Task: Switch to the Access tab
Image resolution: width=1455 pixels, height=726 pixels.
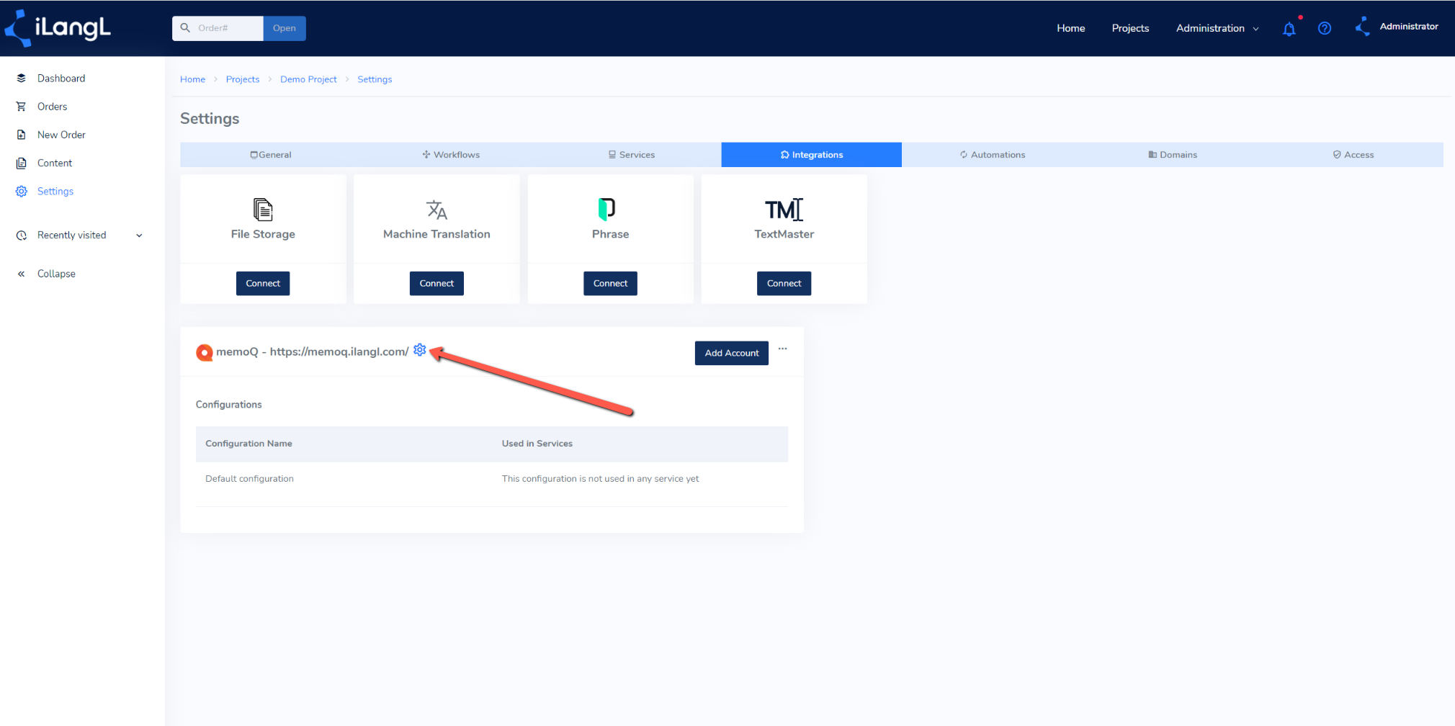Action: tap(1353, 155)
